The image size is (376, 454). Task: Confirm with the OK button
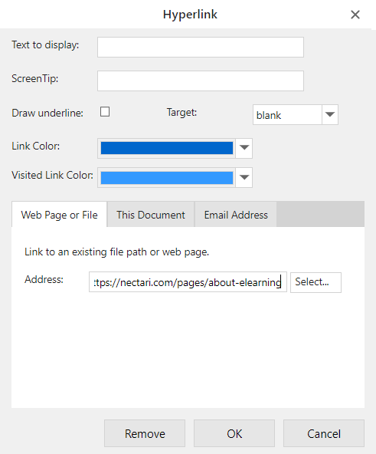[x=234, y=433]
